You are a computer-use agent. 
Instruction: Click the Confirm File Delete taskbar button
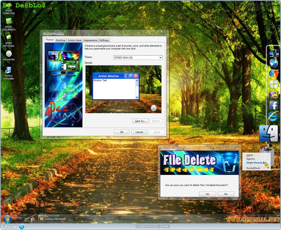tap(55, 219)
